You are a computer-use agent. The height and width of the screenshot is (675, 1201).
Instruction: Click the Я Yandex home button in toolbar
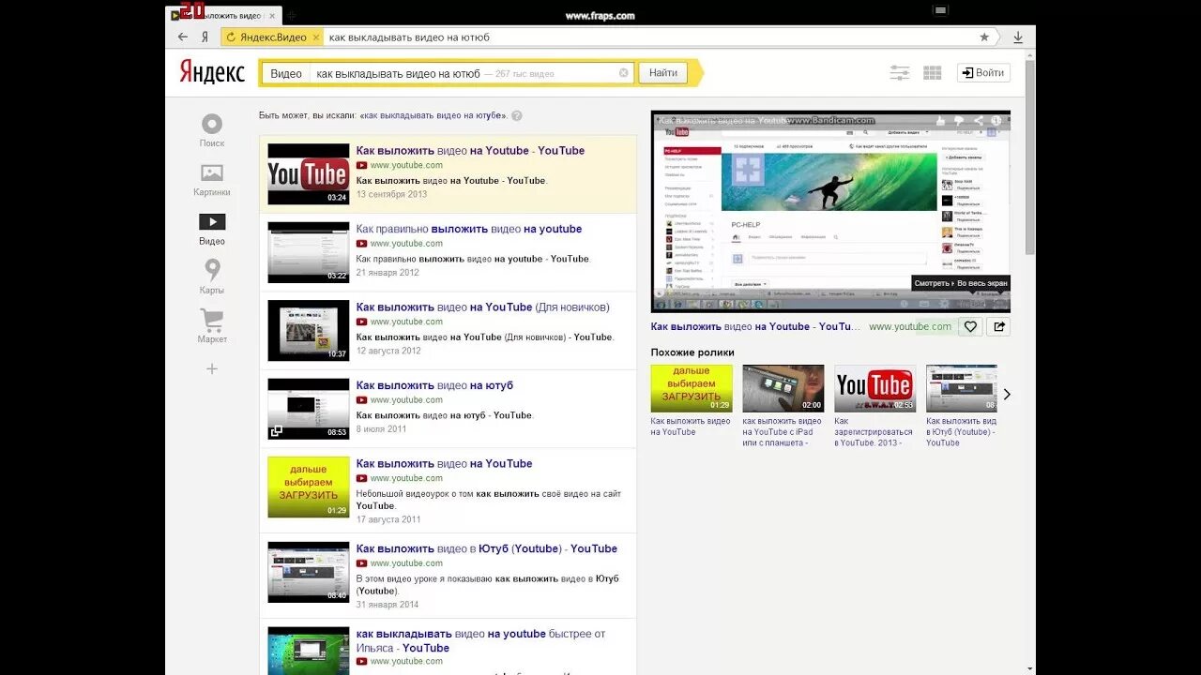(205, 37)
